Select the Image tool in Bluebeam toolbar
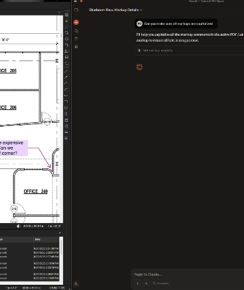The image size is (244, 290). point(66,57)
